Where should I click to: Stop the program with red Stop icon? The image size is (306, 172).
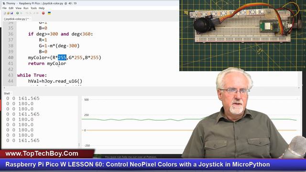pos(44,13)
